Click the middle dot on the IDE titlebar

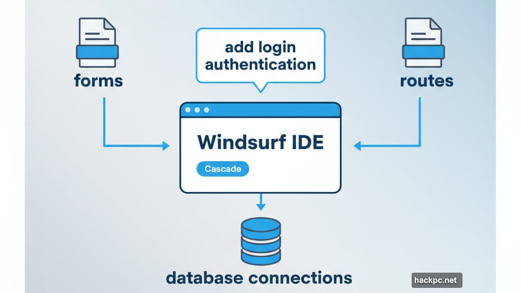click(x=197, y=109)
